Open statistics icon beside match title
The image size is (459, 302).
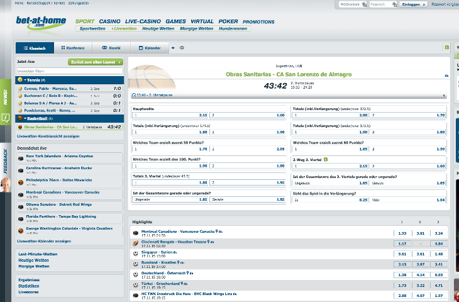pos(446,75)
